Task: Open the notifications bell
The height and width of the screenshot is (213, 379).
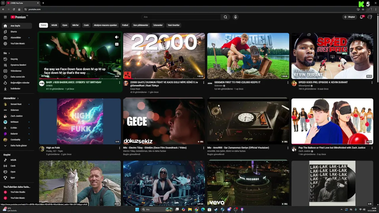Action: 362,17
